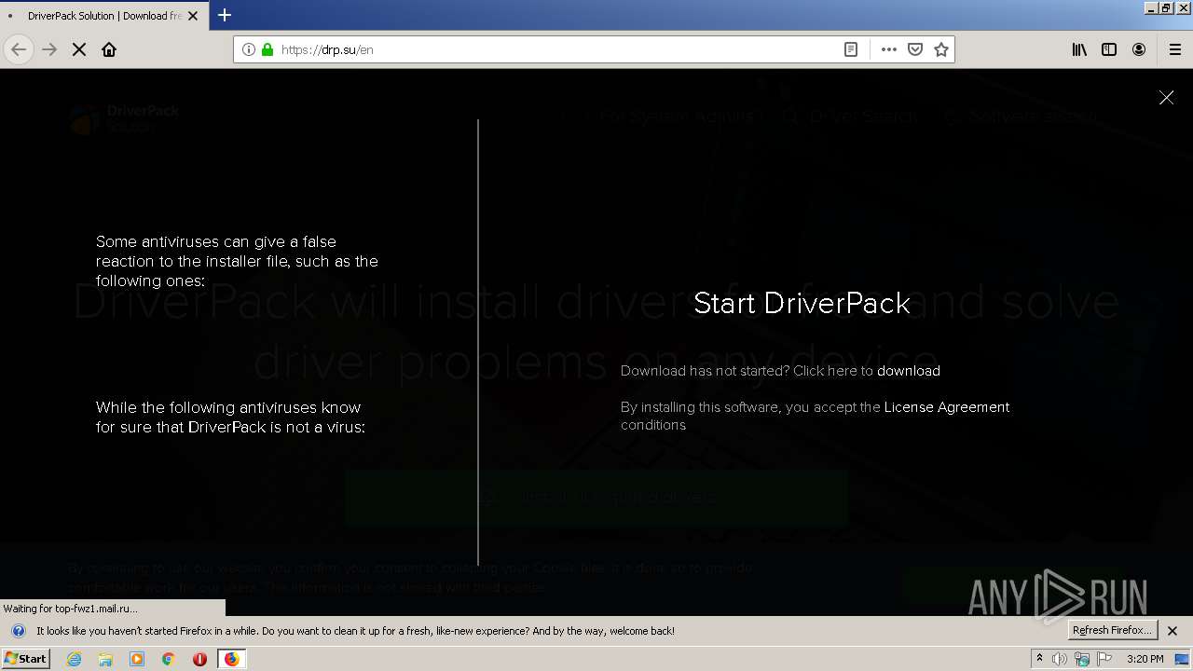Click the notification bar info icon
The height and width of the screenshot is (671, 1193).
pos(18,631)
